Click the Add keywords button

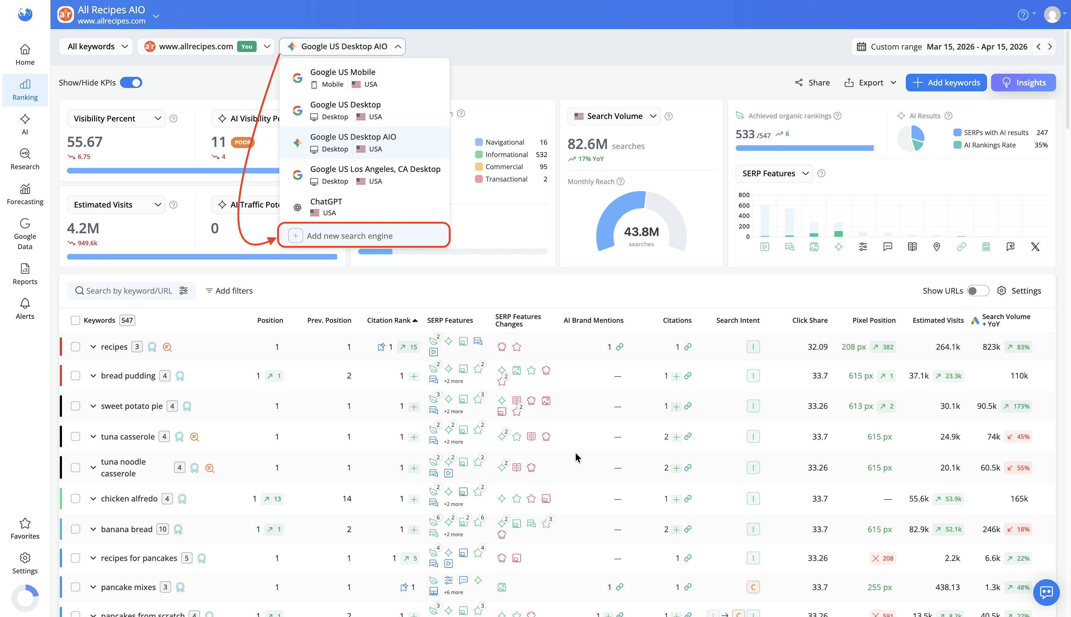(946, 82)
